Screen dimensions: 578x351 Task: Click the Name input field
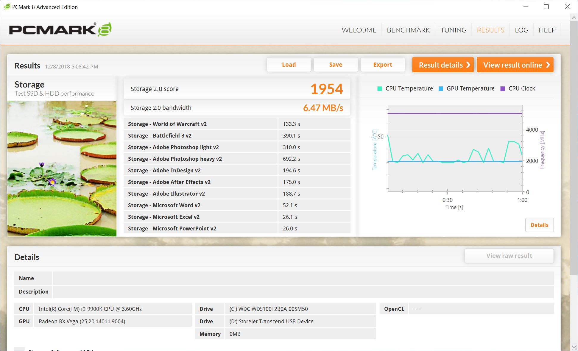coord(303,278)
